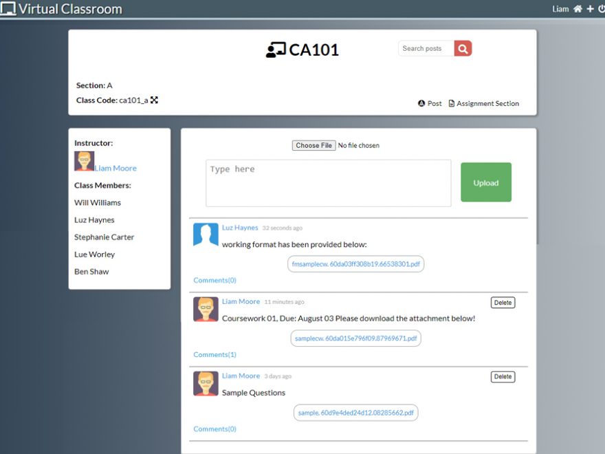Click inside the Search posts field

point(426,49)
